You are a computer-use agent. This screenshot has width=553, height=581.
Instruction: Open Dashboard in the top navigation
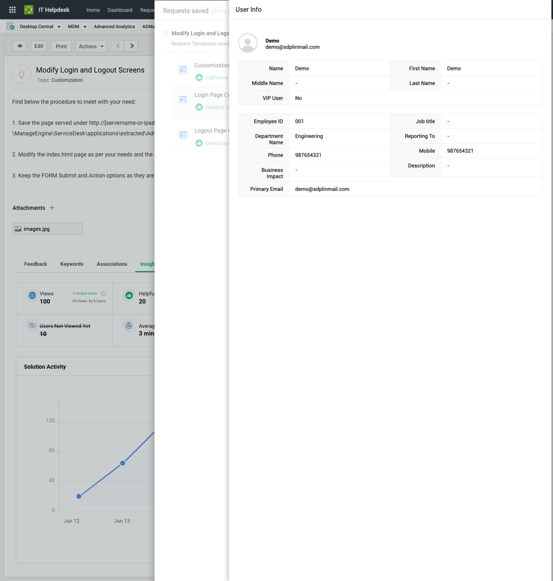(x=120, y=10)
